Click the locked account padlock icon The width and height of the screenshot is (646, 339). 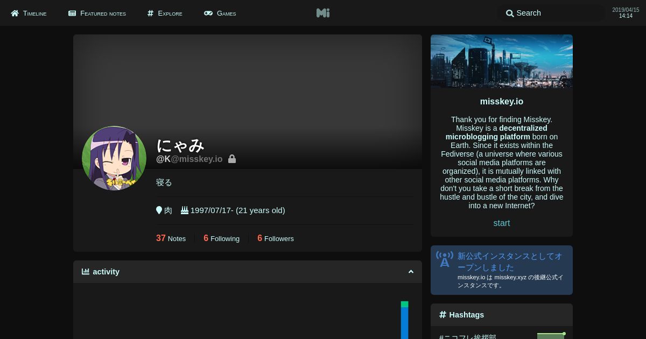pyautogui.click(x=232, y=159)
